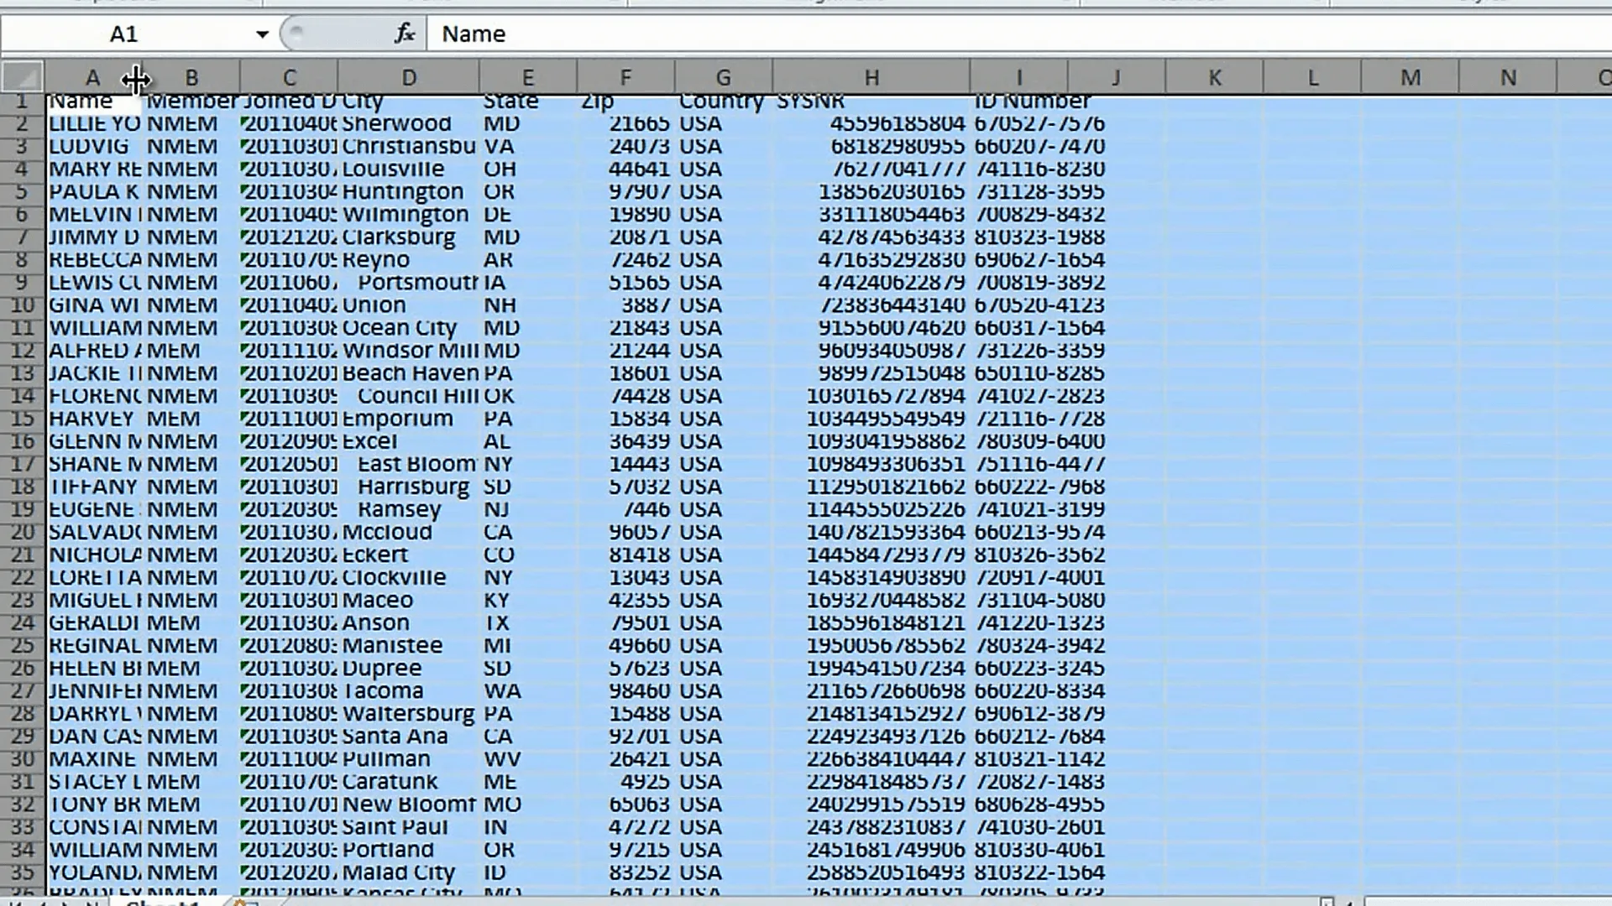The width and height of the screenshot is (1612, 906).
Task: Click the zip cell 81418
Action: coord(625,555)
